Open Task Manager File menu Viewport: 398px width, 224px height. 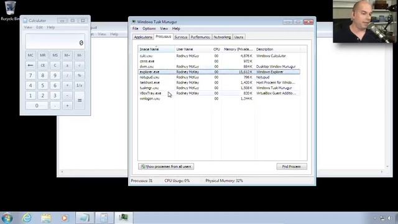tap(136, 29)
